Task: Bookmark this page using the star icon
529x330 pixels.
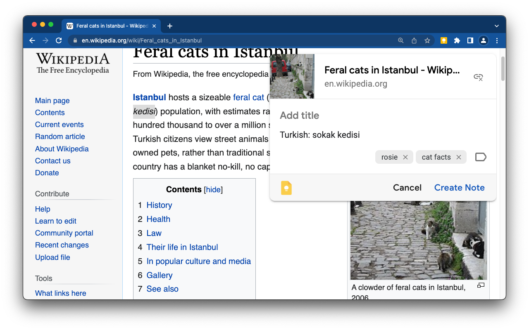Action: [427, 40]
